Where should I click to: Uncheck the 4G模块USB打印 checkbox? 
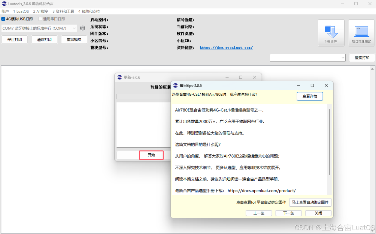(3, 19)
